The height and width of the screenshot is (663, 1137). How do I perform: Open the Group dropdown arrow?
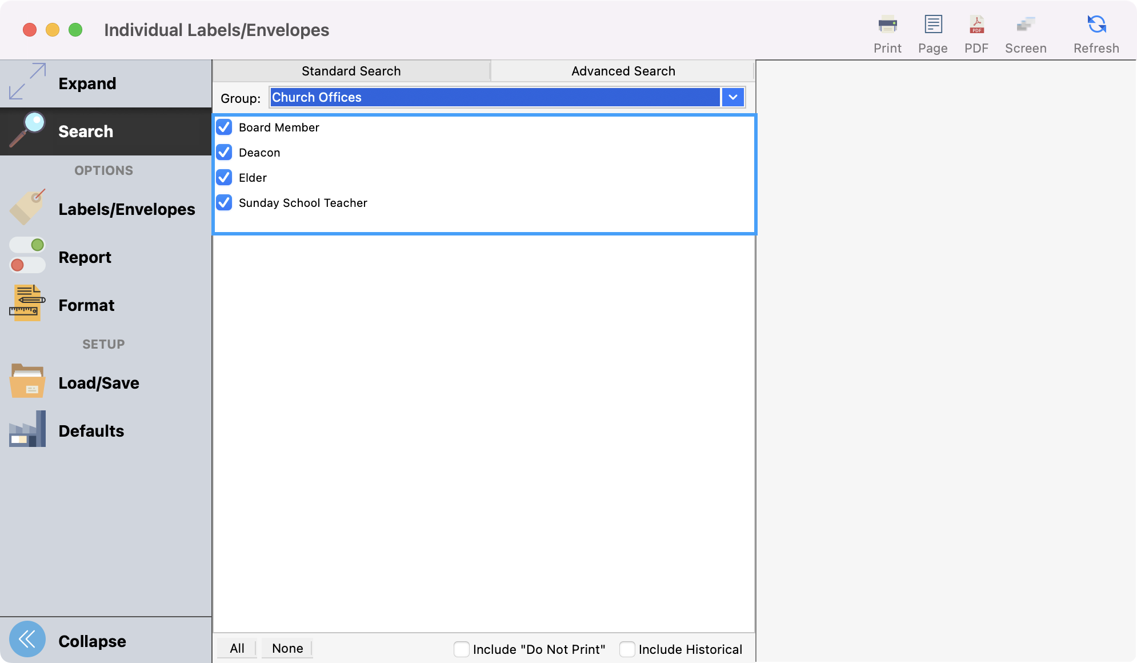(732, 97)
